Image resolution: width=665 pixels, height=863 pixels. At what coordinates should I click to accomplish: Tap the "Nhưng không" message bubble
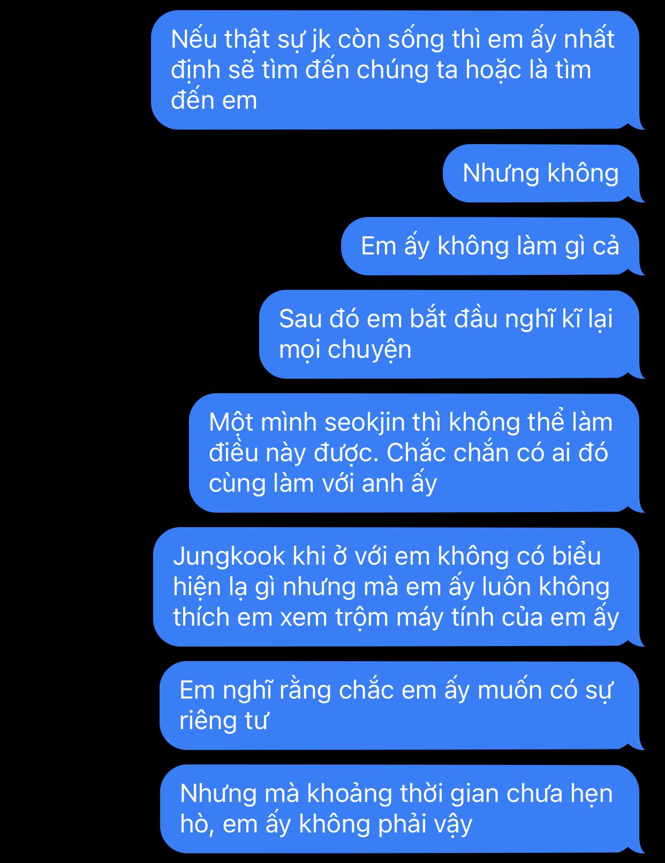click(x=543, y=174)
